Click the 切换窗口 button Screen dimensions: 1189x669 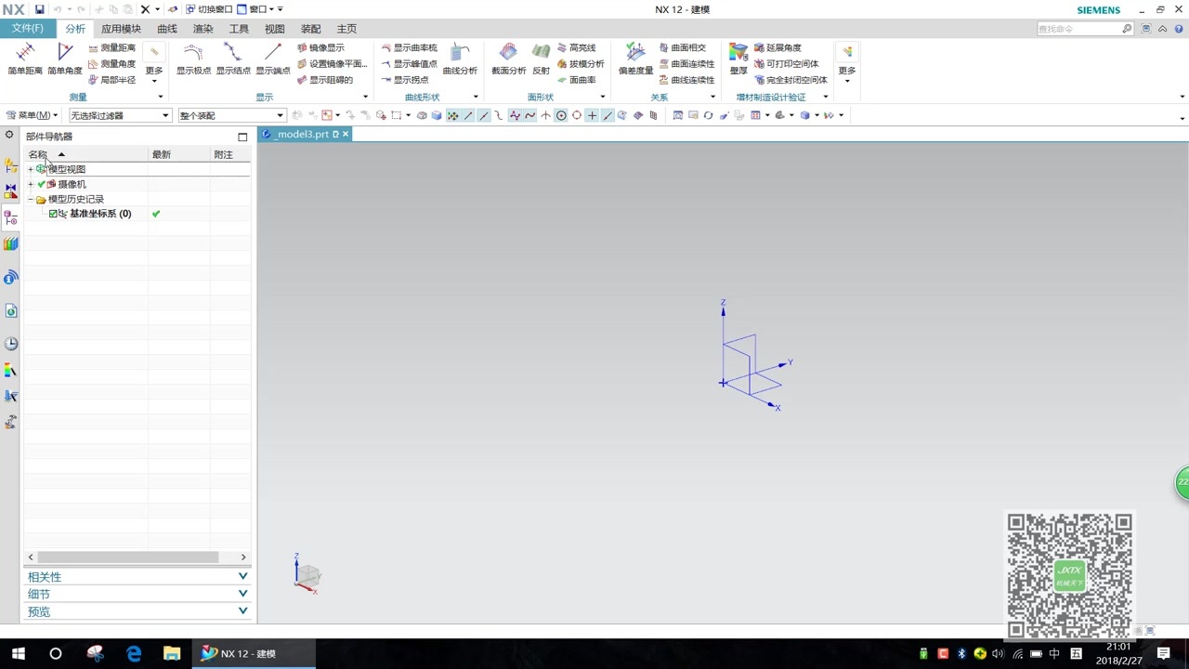click(209, 9)
